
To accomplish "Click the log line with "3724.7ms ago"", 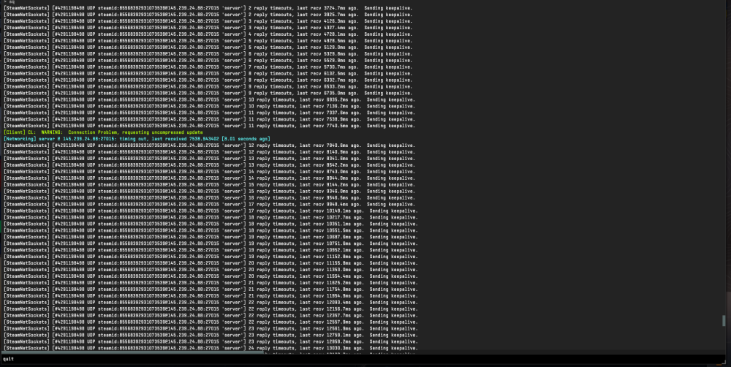I will (208, 8).
